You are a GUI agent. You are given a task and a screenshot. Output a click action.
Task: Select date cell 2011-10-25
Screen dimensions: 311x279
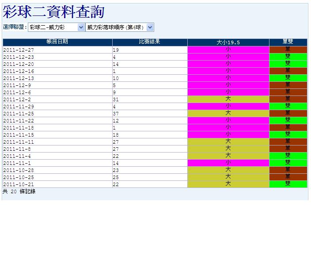click(x=57, y=177)
